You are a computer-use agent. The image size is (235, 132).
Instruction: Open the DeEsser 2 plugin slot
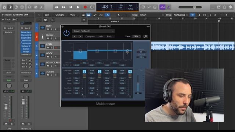coord(26,46)
